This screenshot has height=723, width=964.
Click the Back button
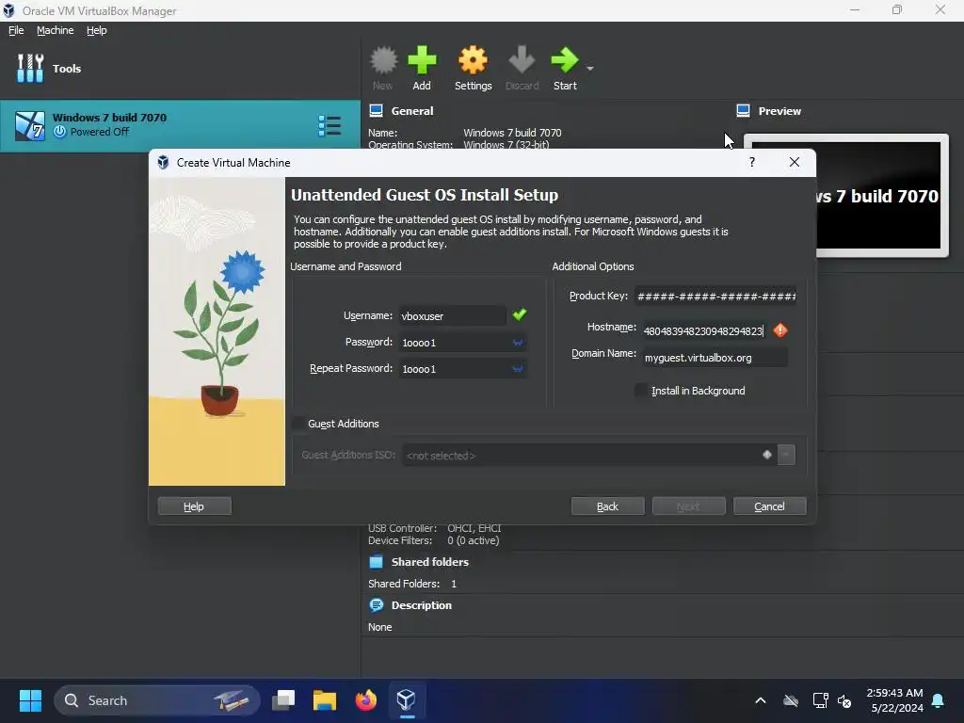[607, 506]
